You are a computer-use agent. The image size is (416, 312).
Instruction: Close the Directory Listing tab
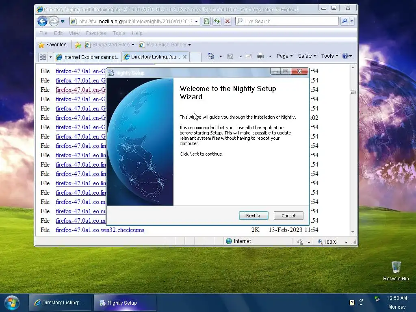185,57
